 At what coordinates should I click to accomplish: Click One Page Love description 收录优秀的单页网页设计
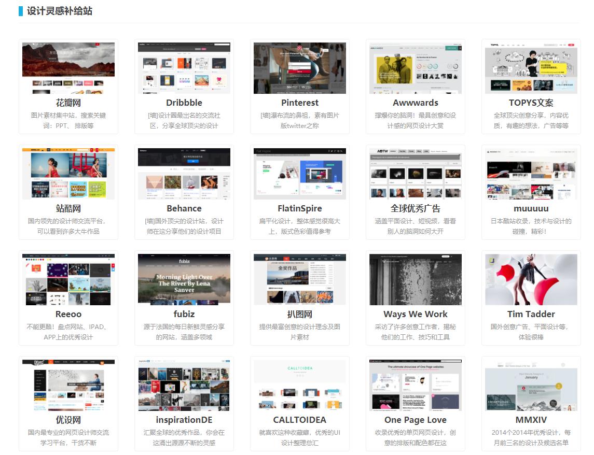click(x=416, y=437)
